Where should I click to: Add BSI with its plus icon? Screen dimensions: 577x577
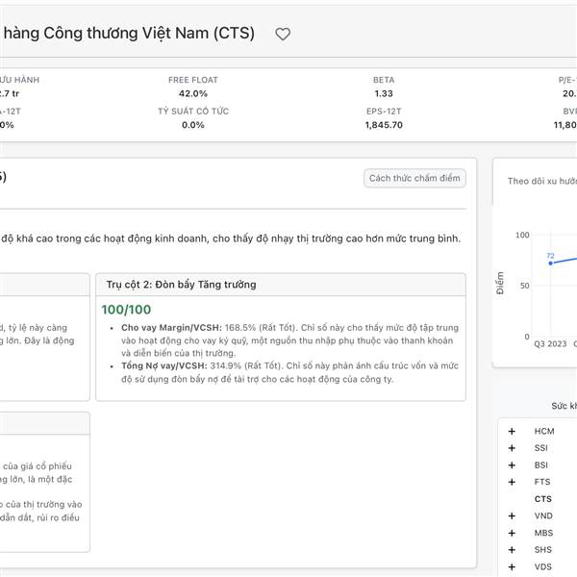click(512, 465)
